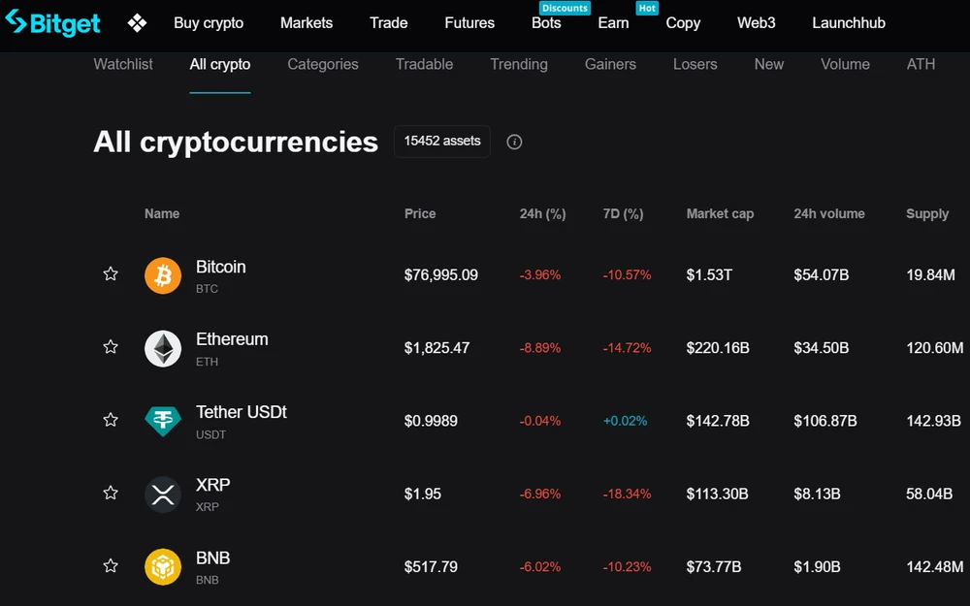Click the Earn menu with Hot badge
Screen dimensions: 970x606
pos(613,22)
